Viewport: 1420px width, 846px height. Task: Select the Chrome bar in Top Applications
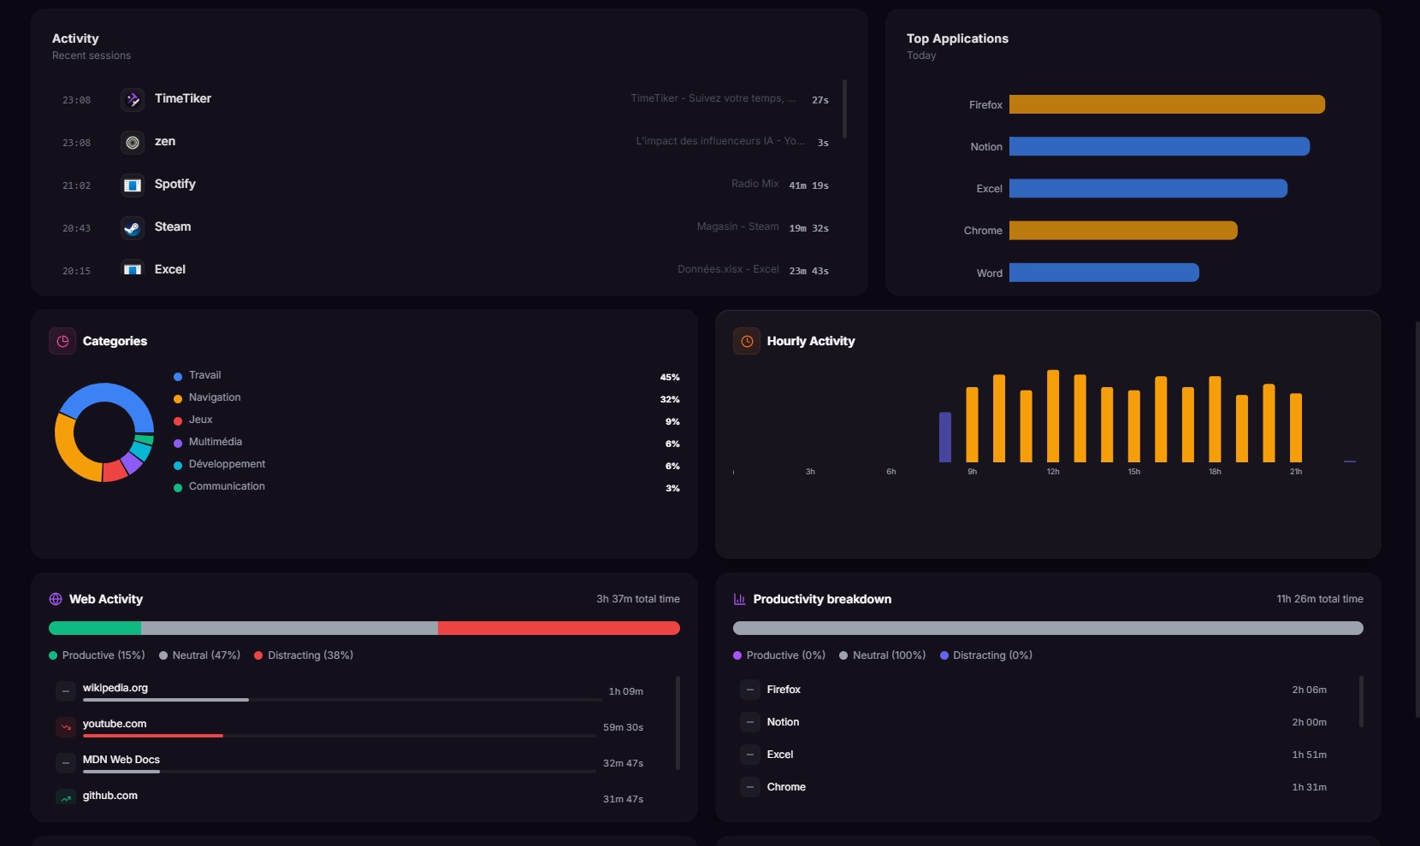1123,230
